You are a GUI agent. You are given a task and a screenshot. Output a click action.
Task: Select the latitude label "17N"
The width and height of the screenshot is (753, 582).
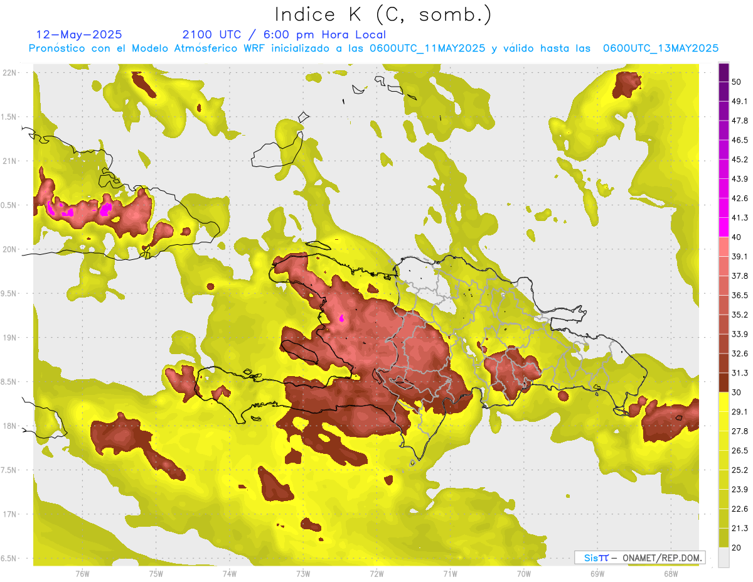[x=10, y=514]
